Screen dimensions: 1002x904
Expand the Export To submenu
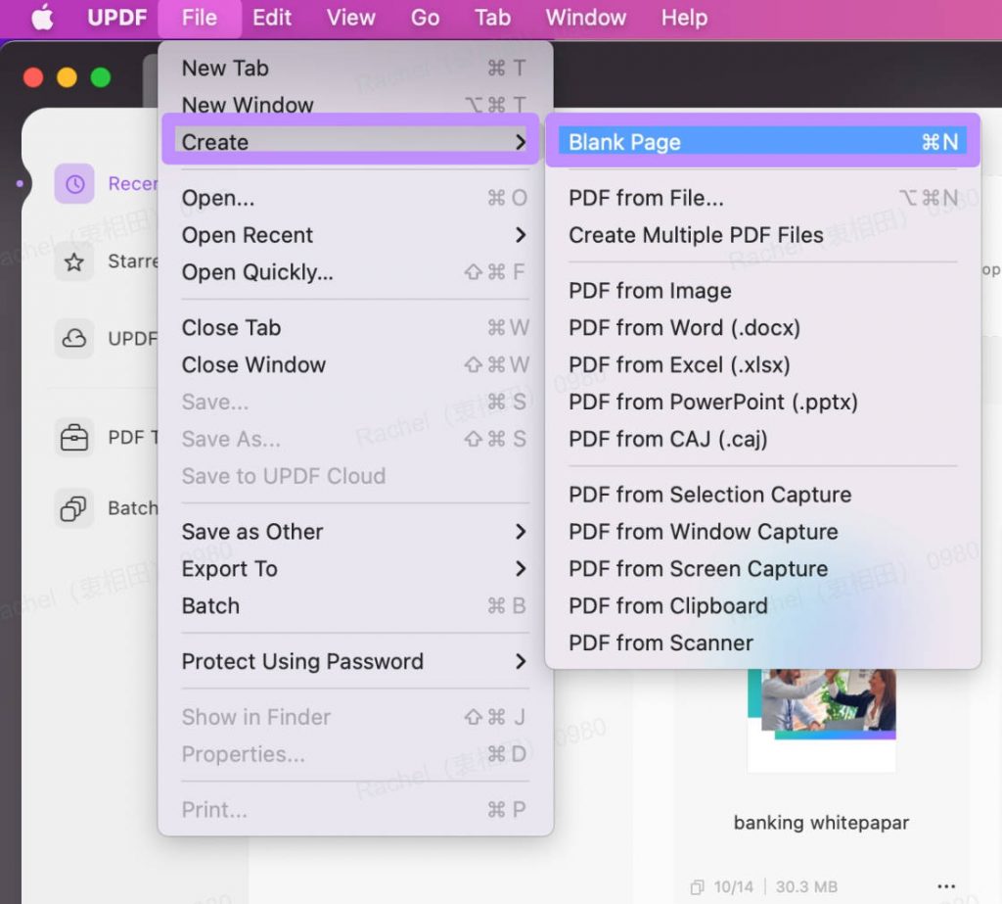pyautogui.click(x=355, y=569)
